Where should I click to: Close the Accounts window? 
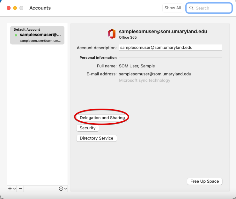click(9, 8)
